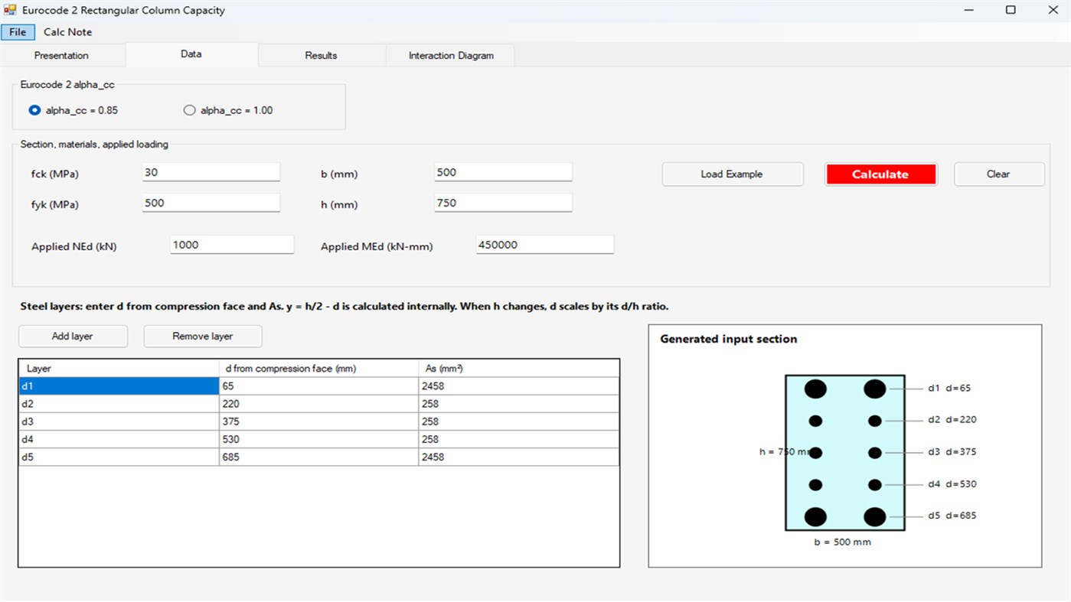This screenshot has height=602, width=1071.
Task: Click the 'd2 d=220' label in section diagram
Action: pos(952,420)
